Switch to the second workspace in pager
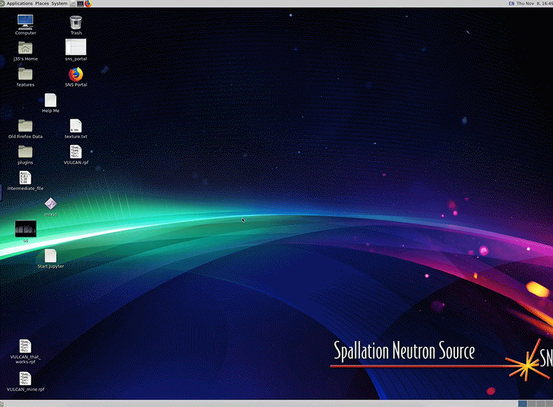The width and height of the screenshot is (553, 407). 531,403
